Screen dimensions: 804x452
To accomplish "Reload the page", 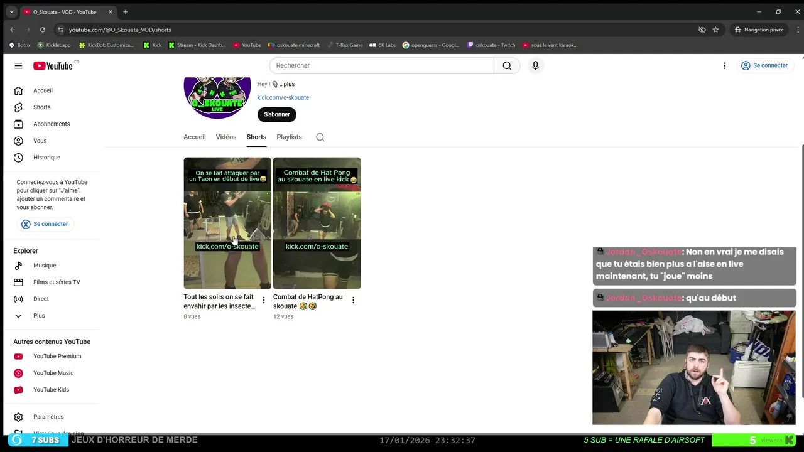I will coord(43,30).
